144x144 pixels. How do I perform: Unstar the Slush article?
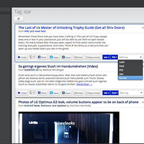[22, 93]
